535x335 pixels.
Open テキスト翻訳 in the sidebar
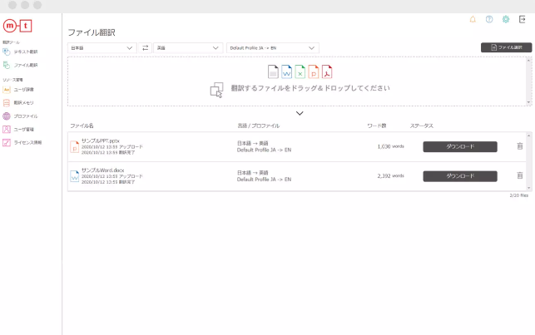point(25,52)
